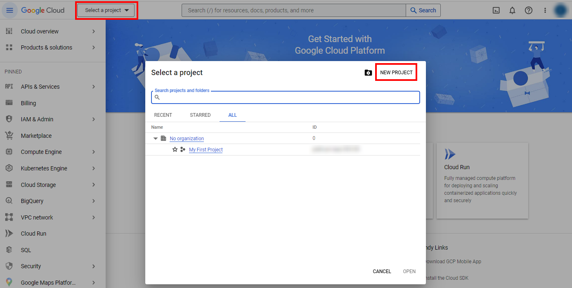572x288 pixels.
Task: Star the My First Project entry
Action: click(175, 150)
